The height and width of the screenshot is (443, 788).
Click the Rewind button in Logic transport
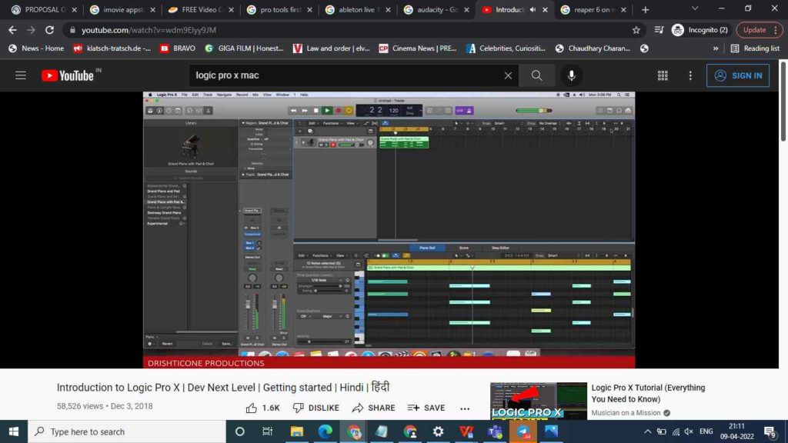(x=293, y=111)
